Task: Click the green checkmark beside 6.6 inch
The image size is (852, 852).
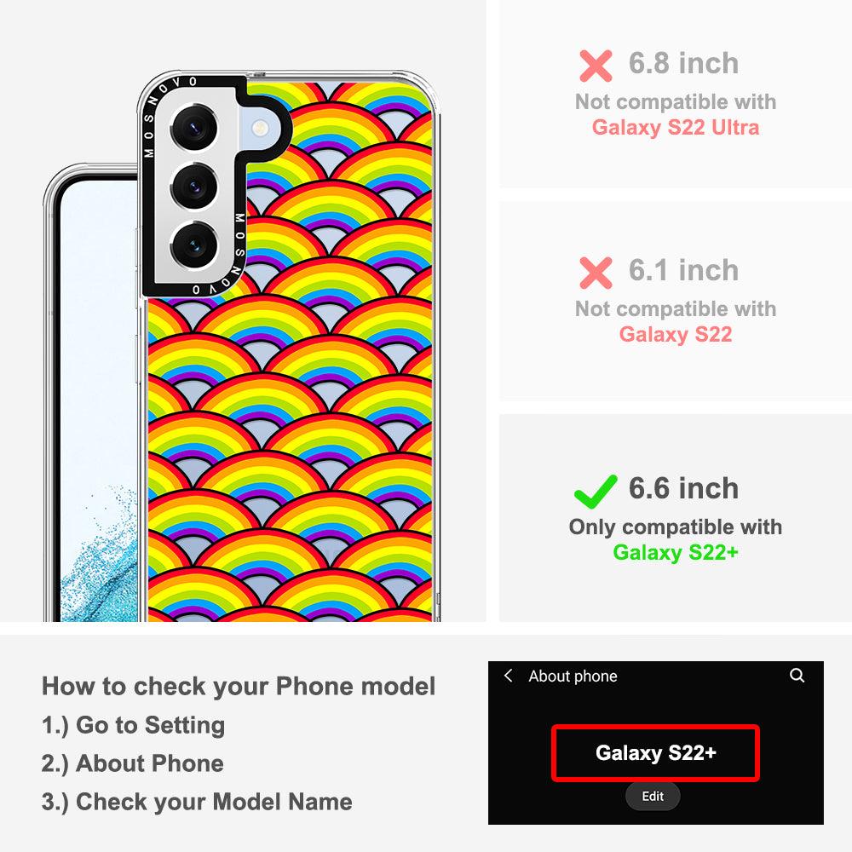Action: click(x=596, y=492)
